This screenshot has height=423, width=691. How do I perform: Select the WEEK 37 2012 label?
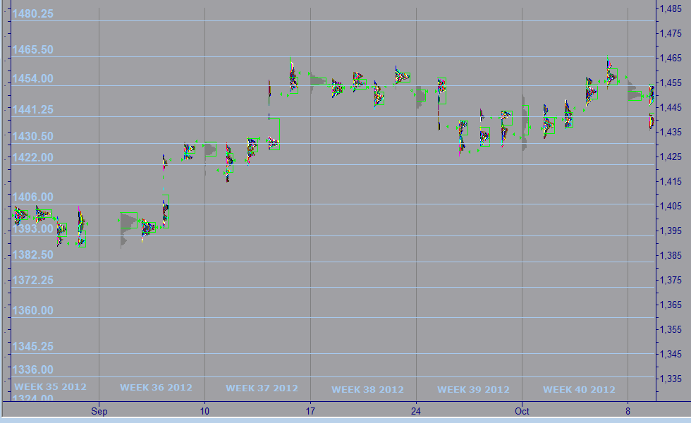[262, 388]
